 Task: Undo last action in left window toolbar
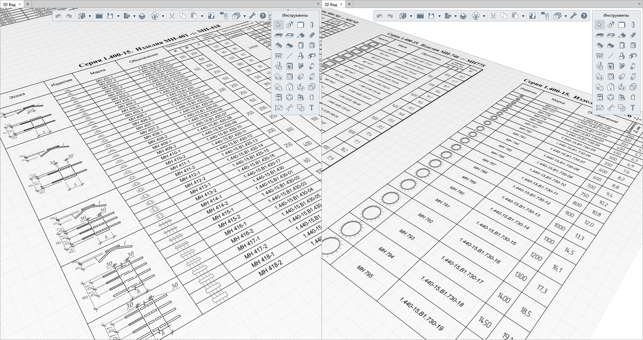[x=58, y=16]
